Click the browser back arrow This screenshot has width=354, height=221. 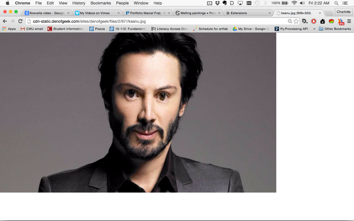point(5,21)
